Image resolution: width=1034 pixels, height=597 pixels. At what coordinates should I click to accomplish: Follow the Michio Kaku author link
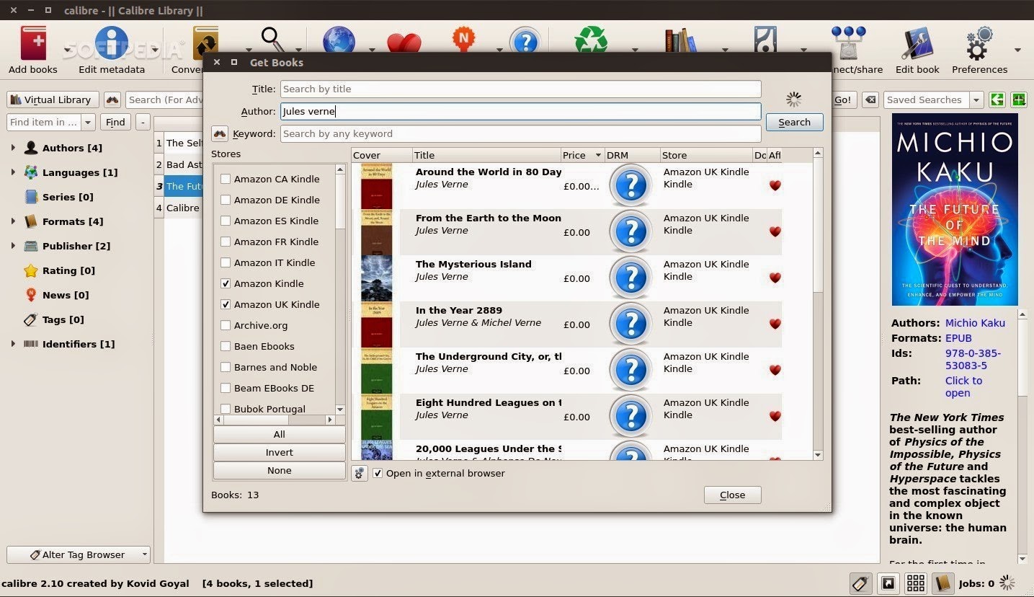[975, 323]
